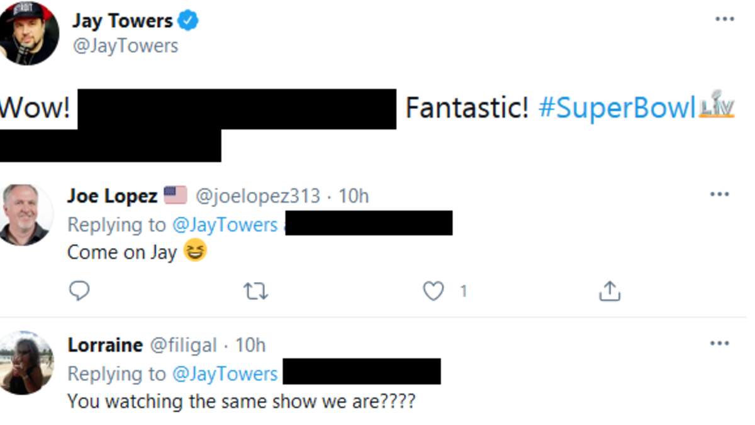This screenshot has height=425, width=755.
Task: Click @JayTowers mention in Lorraine's reply
Action: (x=225, y=374)
